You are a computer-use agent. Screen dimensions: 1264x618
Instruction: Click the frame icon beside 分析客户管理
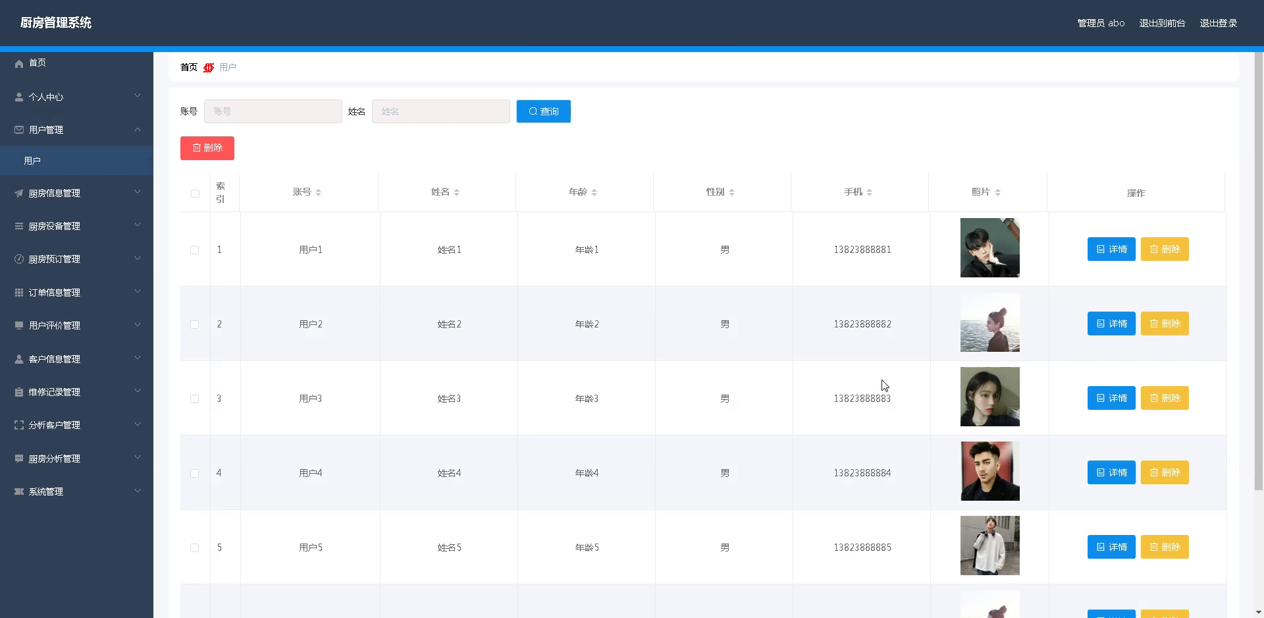[19, 425]
